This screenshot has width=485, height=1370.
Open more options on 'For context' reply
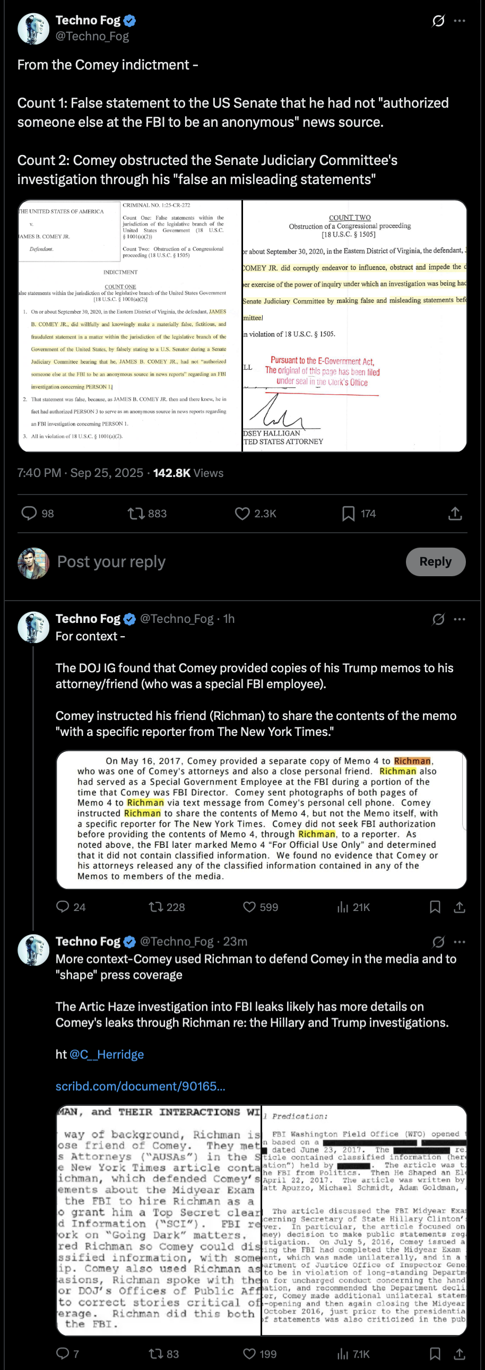coord(460,619)
